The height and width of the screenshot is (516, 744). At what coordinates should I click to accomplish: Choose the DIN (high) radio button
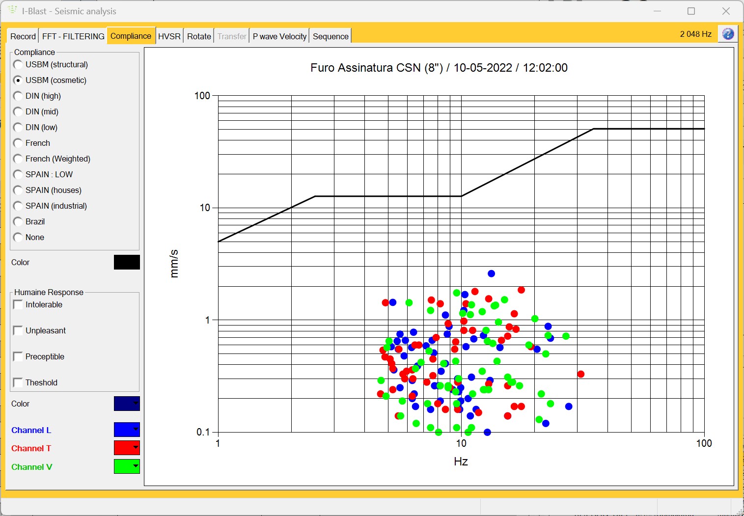click(18, 96)
